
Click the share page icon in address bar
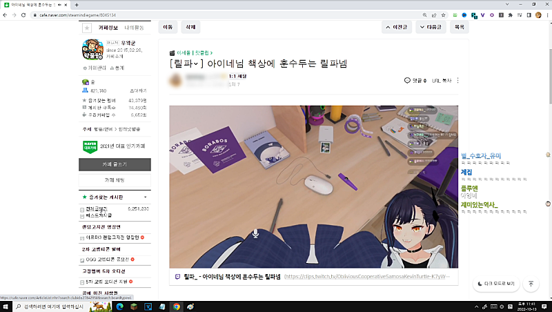(x=434, y=15)
